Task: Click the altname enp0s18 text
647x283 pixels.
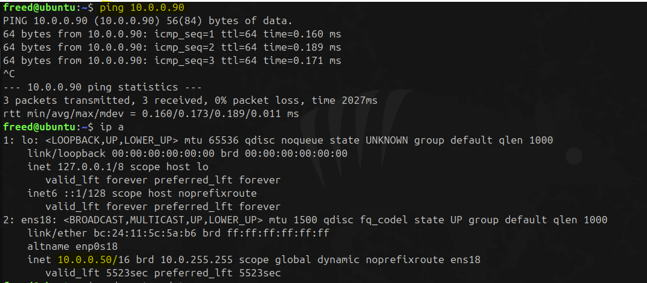Action: point(73,247)
